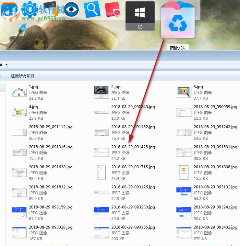This screenshot has height=246, width=240.
Task: Click thumbnail of 2018-08-29_091715.jpg
Action: point(102,173)
